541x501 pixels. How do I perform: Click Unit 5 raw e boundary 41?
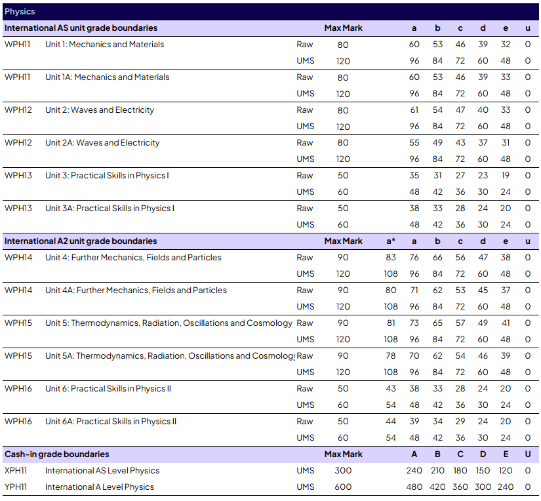tap(506, 323)
